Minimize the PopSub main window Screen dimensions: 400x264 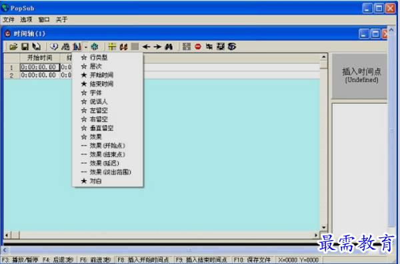click(x=367, y=9)
